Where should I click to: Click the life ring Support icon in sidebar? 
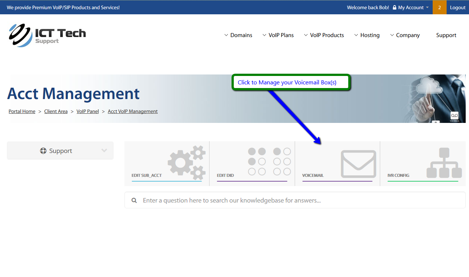click(x=43, y=151)
